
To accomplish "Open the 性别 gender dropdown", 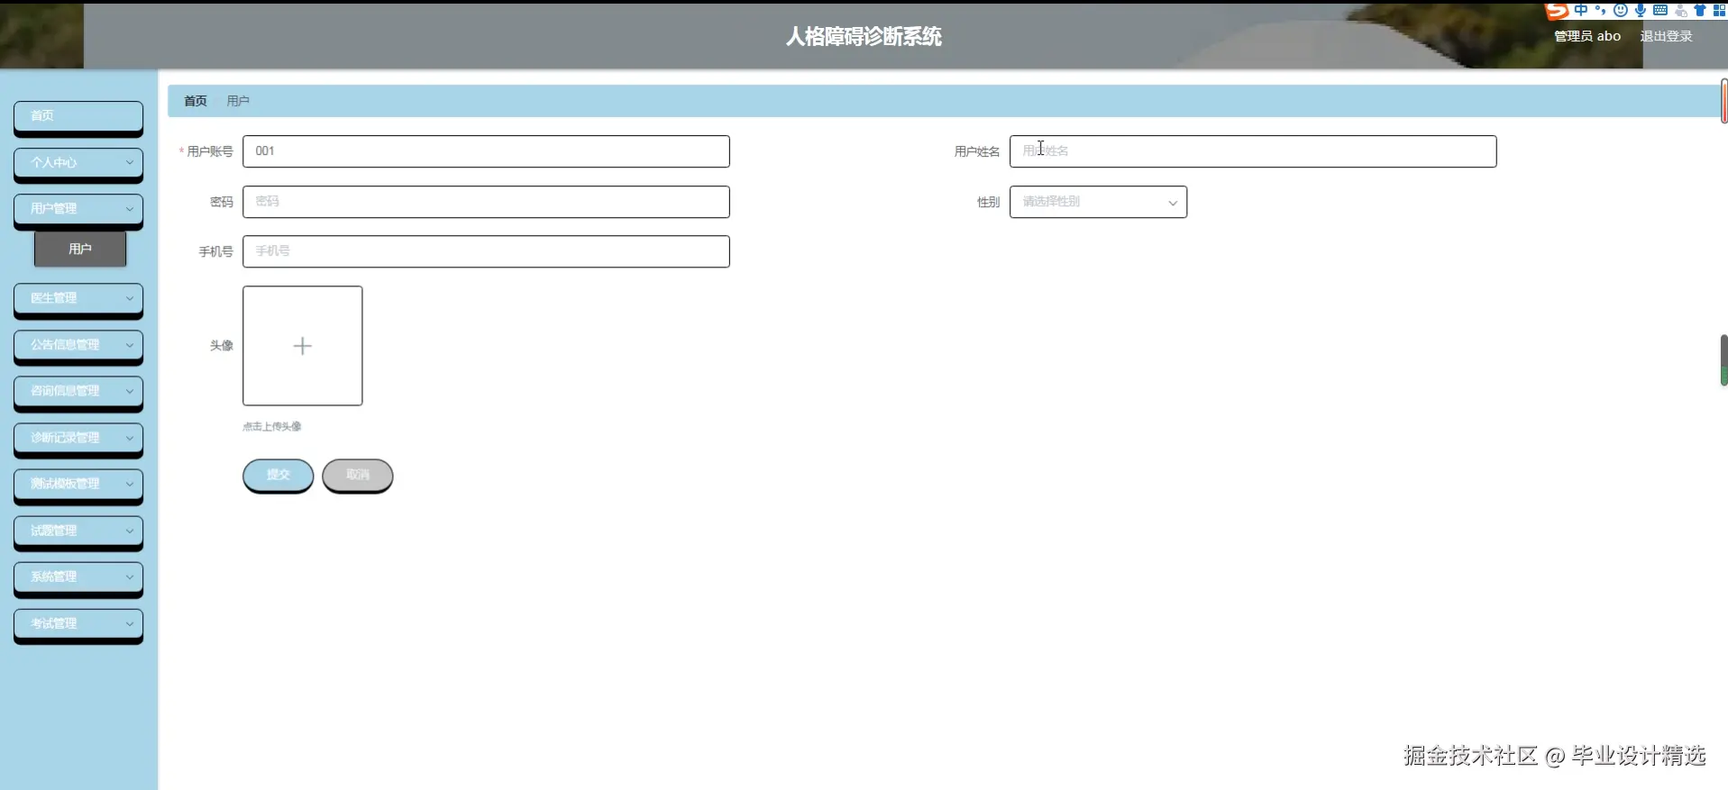I will [1098, 202].
